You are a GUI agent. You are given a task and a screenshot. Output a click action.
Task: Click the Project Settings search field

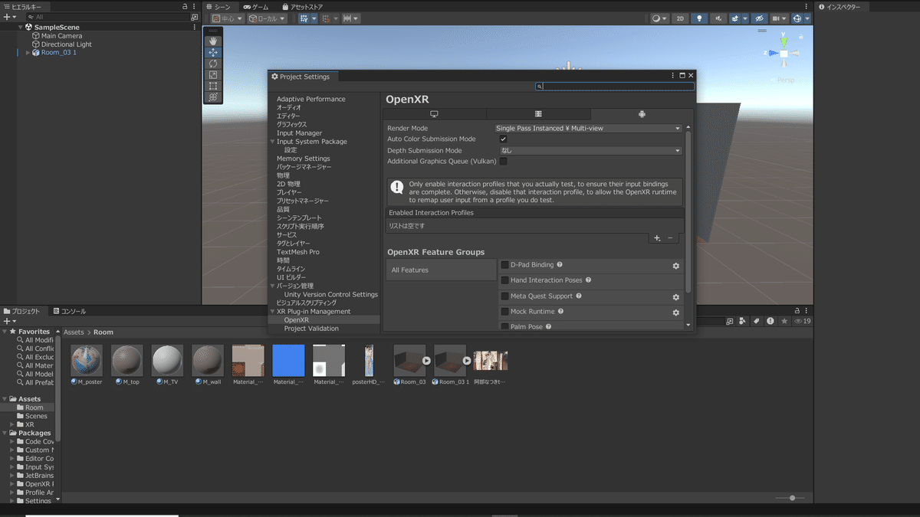pyautogui.click(x=615, y=87)
